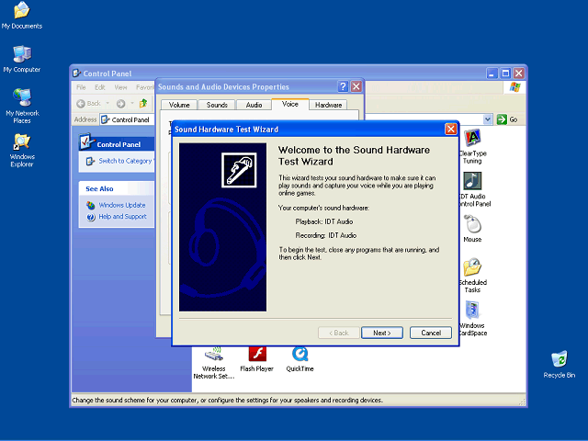Open the View menu in Control Panel
This screenshot has width=588, height=441.
coord(120,87)
